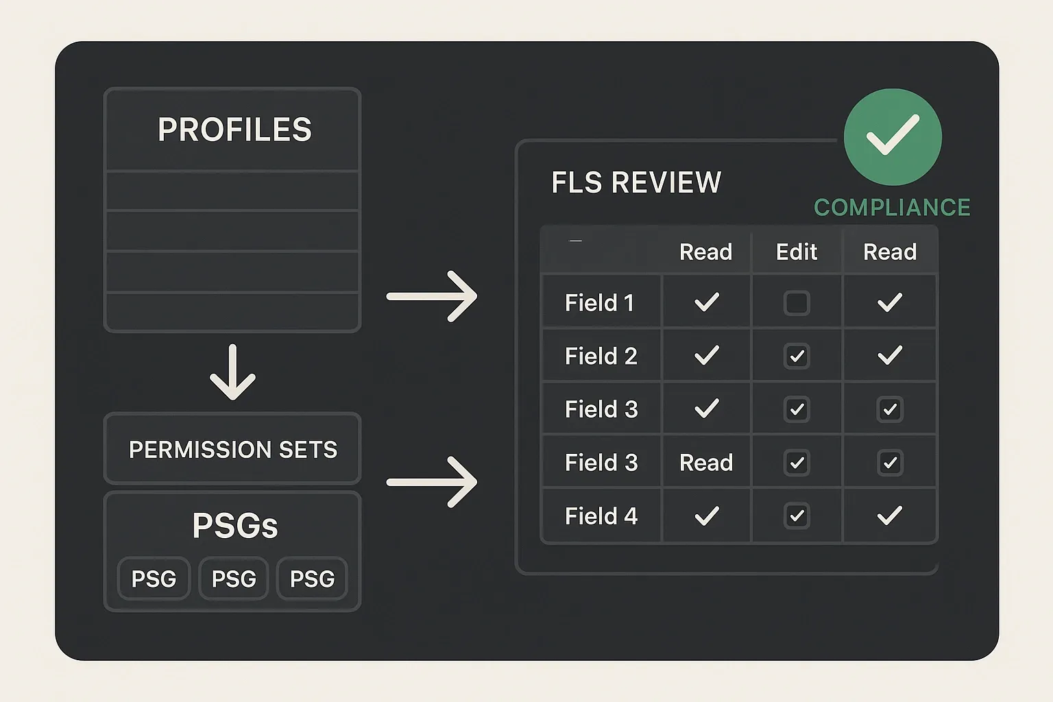The height and width of the screenshot is (702, 1053).
Task: Switch to the PERMISSION SETS section
Action: (x=232, y=449)
